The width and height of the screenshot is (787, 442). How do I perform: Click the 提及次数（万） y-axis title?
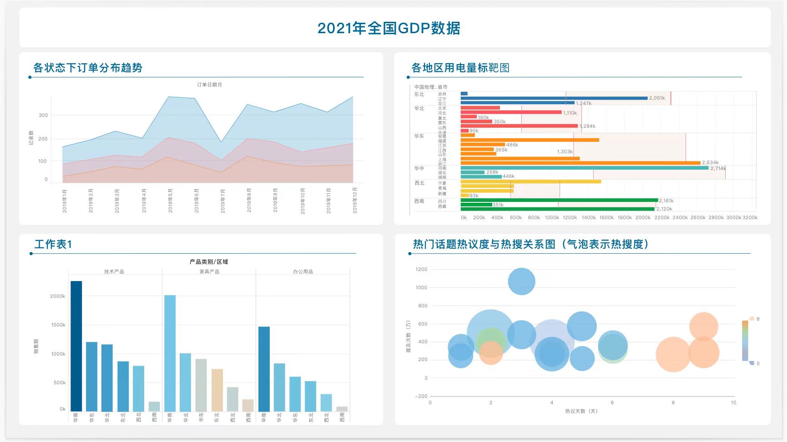tap(408, 336)
